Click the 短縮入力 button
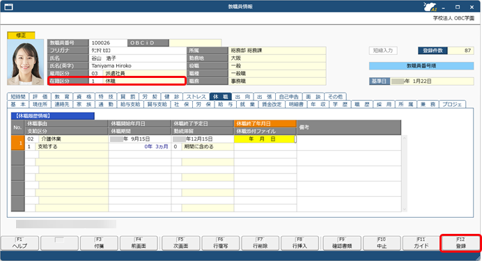Image resolution: width=482 pixels, height=261 pixels. [x=383, y=50]
